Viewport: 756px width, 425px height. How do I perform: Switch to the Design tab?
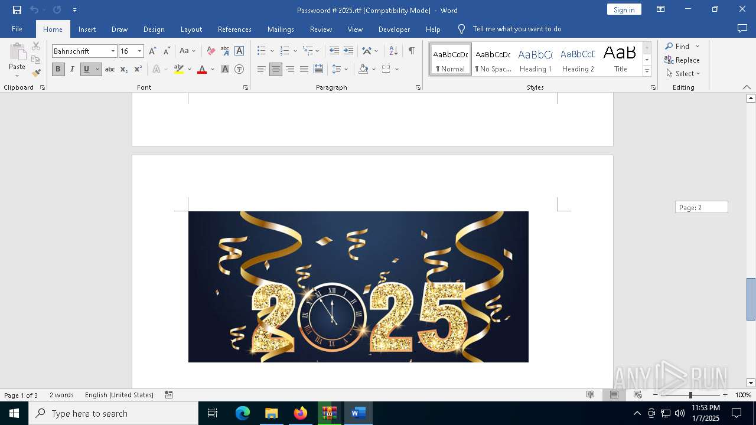point(154,29)
